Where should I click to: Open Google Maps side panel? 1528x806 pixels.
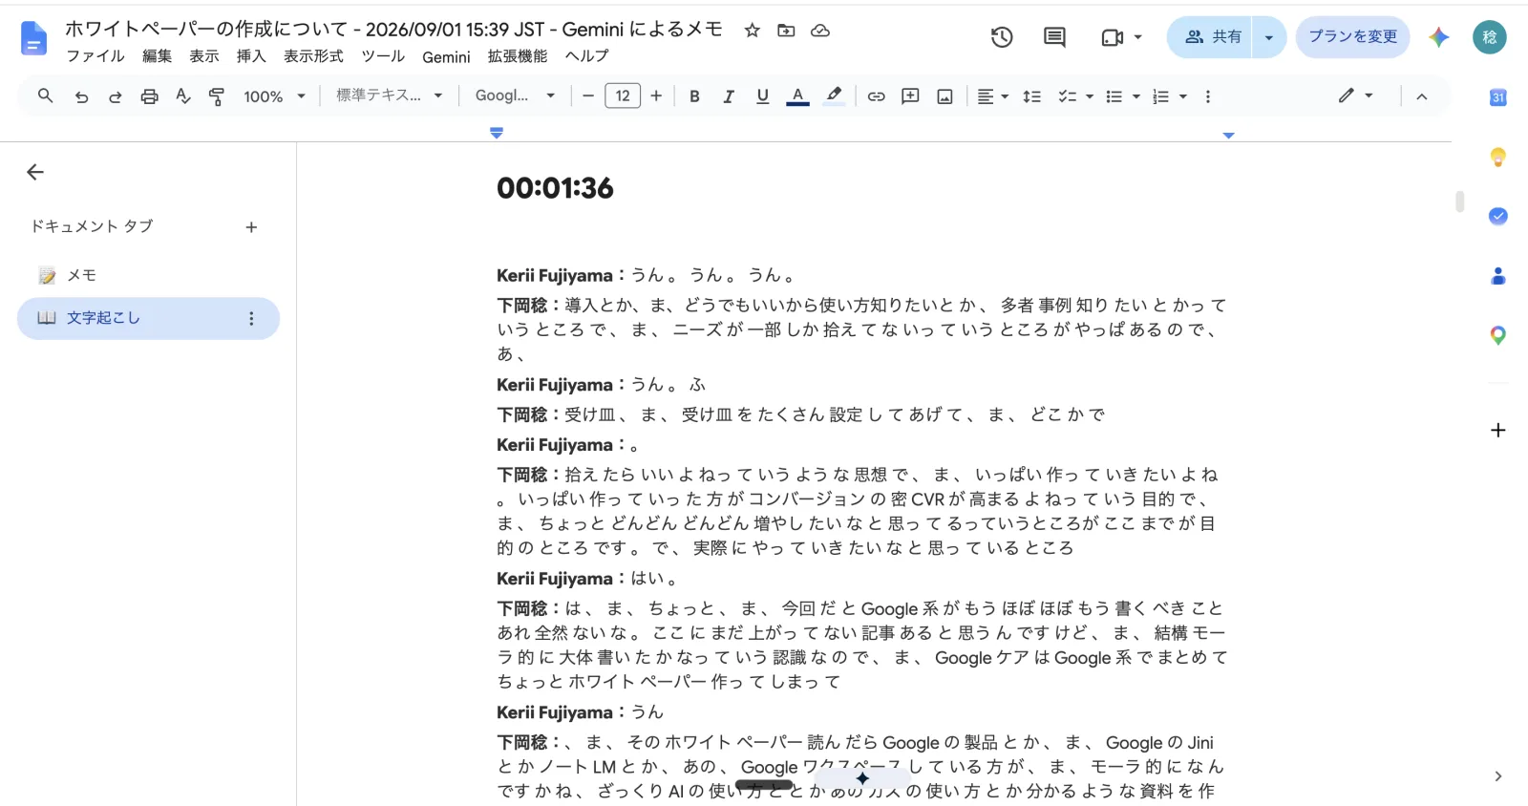click(1498, 335)
